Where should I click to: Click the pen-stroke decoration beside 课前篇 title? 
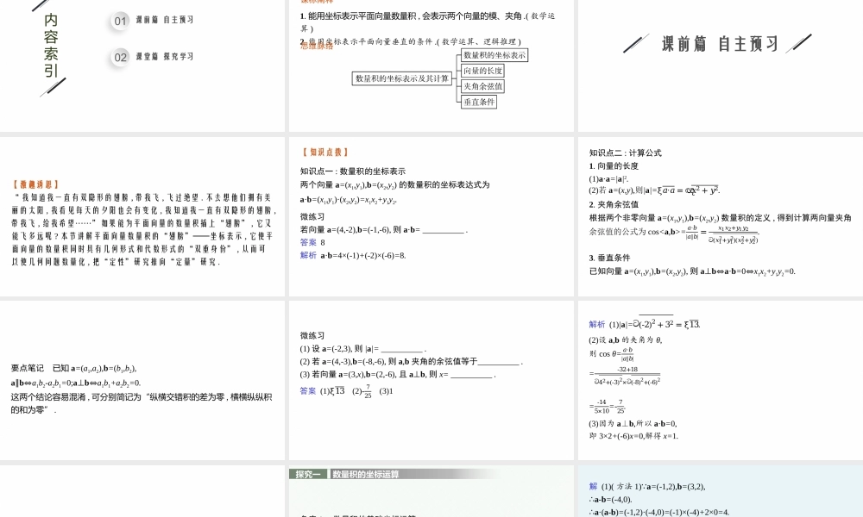tap(636, 41)
